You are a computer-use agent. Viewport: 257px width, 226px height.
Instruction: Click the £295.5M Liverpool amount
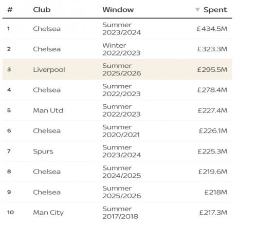pos(212,70)
